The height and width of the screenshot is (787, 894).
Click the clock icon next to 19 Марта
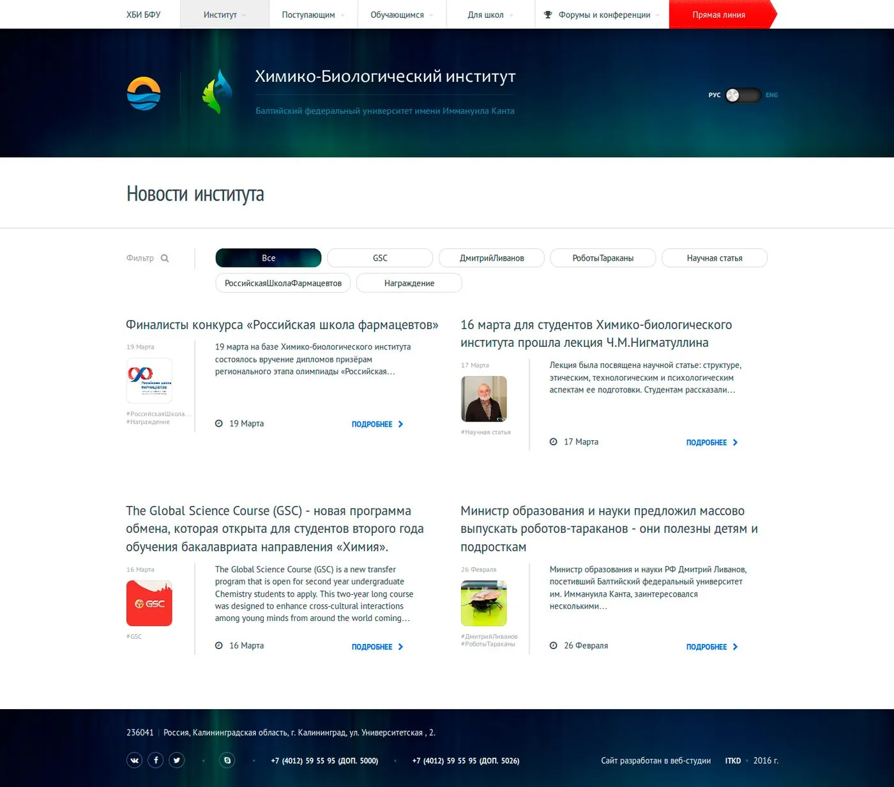tap(219, 424)
